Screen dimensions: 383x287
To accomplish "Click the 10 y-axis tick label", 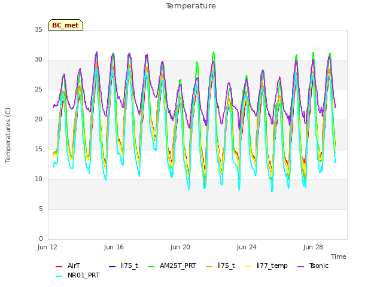I will tap(38, 179).
